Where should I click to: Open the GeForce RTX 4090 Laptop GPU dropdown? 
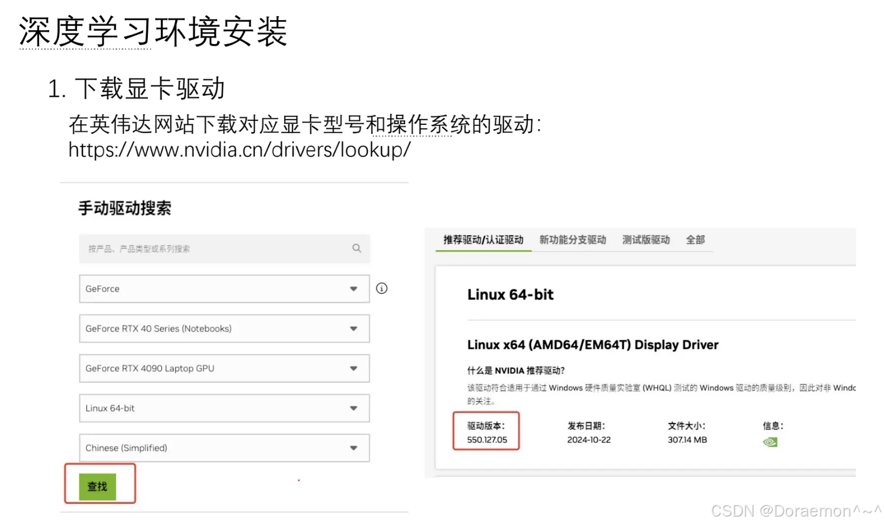224,368
